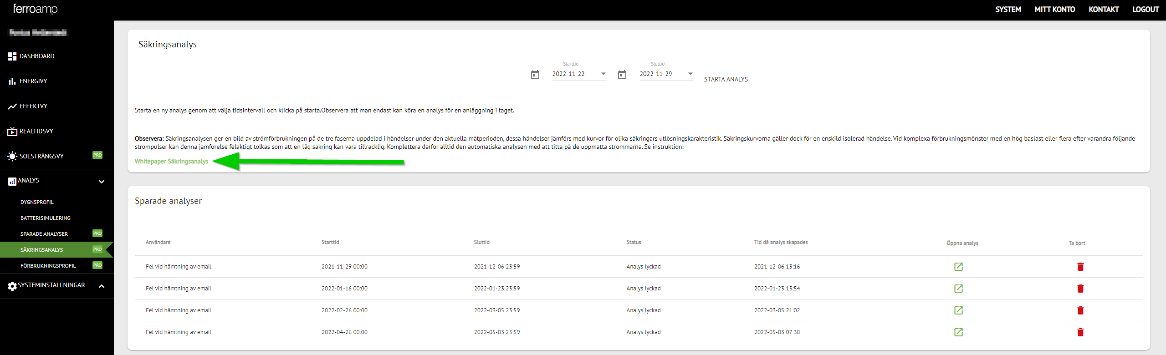Open analysis created 2022-03-05 21:02
The image size is (1166, 355).
pos(958,310)
